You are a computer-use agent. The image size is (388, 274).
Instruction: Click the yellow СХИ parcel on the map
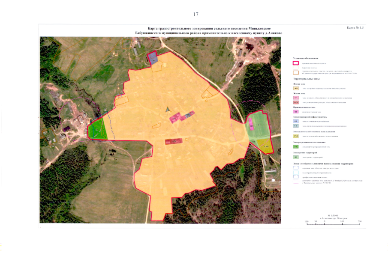pyautogui.click(x=265, y=146)
